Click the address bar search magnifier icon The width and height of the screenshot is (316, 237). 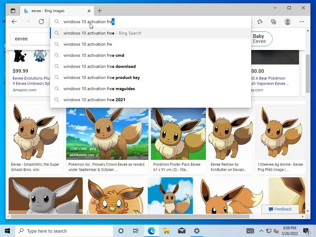(57, 22)
